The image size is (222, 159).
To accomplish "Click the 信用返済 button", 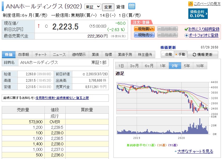I will 167,35.
